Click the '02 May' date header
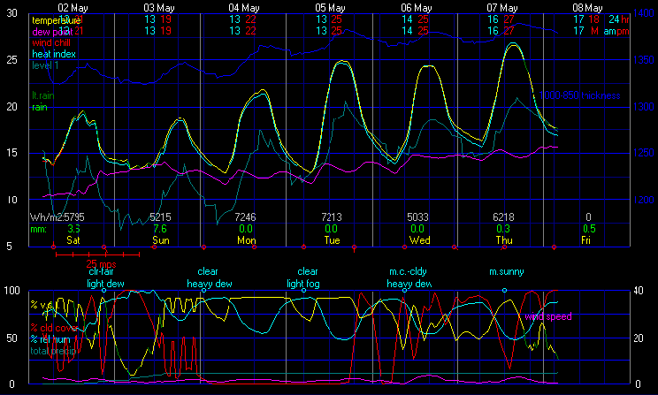The image size is (658, 395). click(73, 8)
